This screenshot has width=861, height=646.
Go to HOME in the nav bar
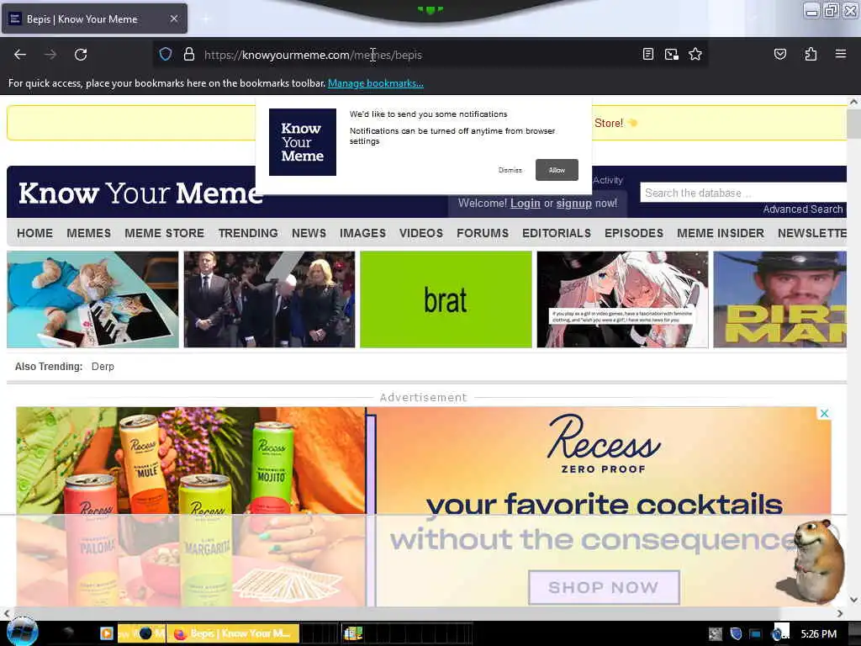point(34,233)
